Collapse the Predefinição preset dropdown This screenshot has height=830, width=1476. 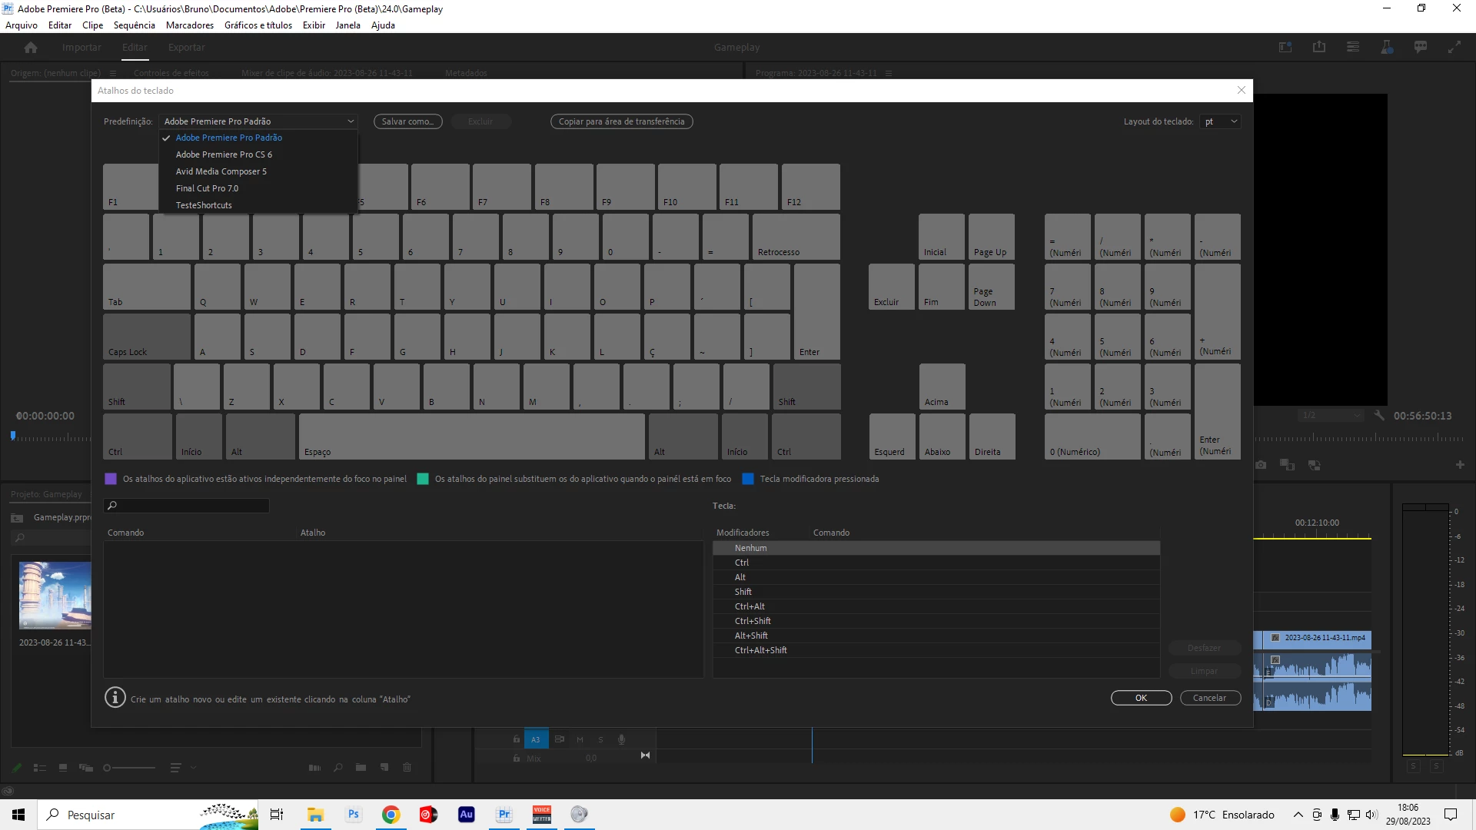[351, 121]
